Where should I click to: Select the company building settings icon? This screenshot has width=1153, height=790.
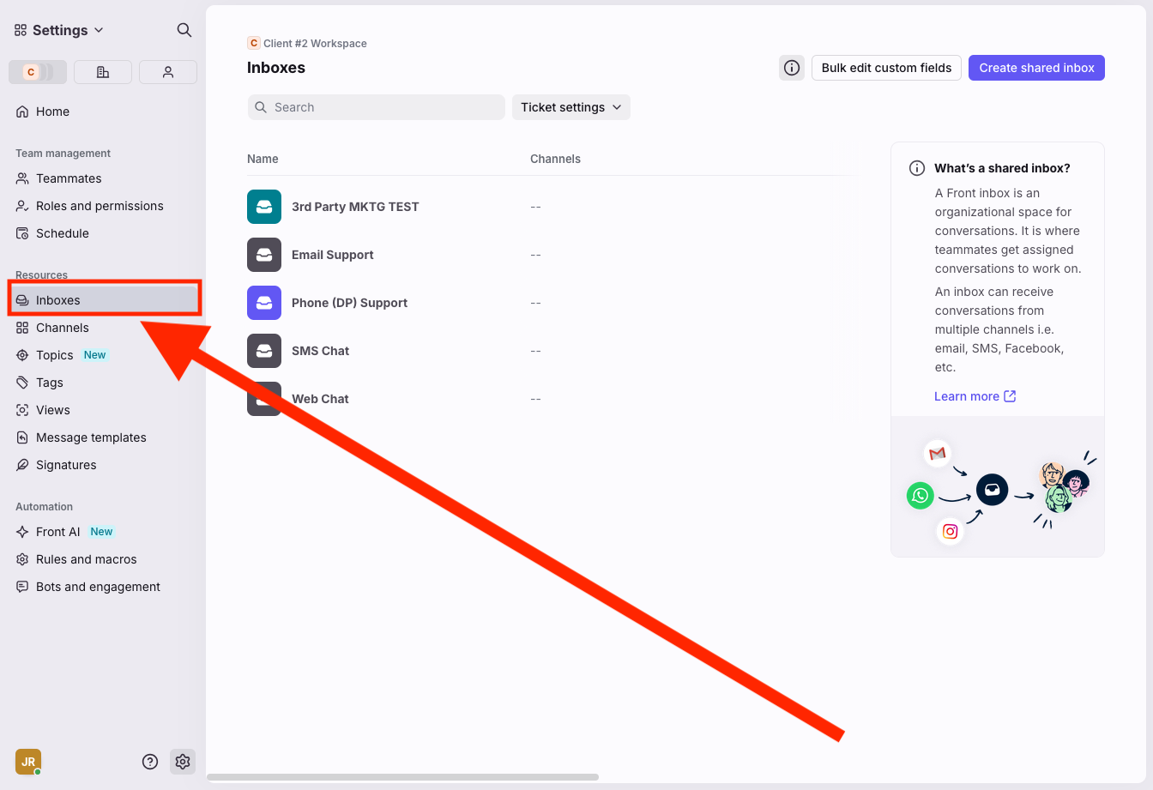[103, 72]
